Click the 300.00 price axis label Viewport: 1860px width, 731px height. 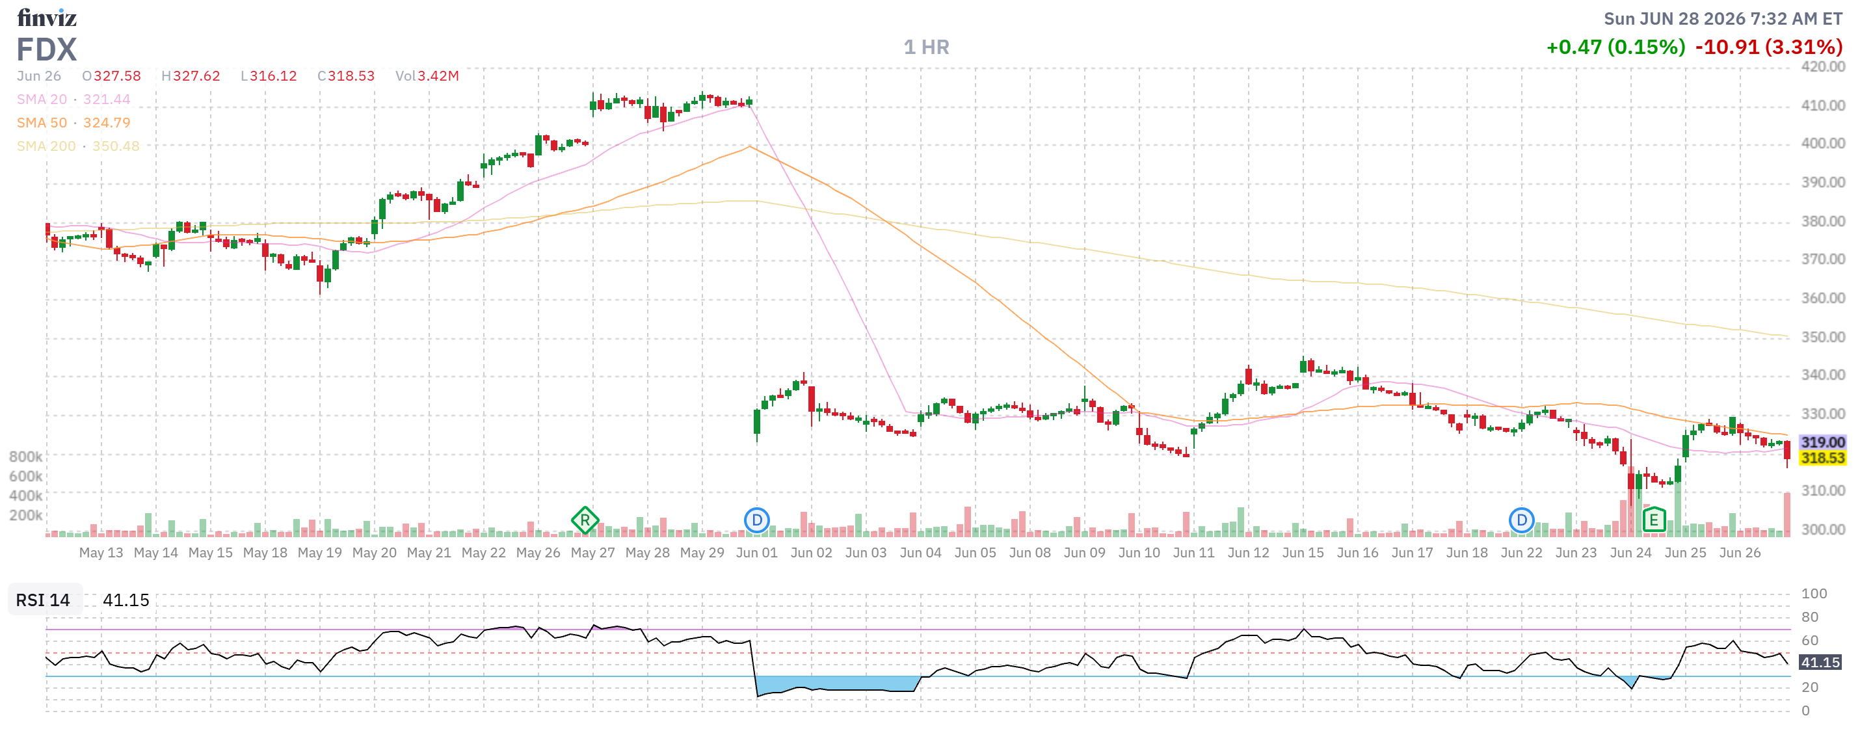(1823, 529)
